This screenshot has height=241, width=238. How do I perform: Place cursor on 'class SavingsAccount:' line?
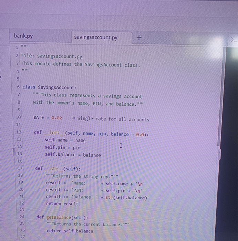point(50,87)
